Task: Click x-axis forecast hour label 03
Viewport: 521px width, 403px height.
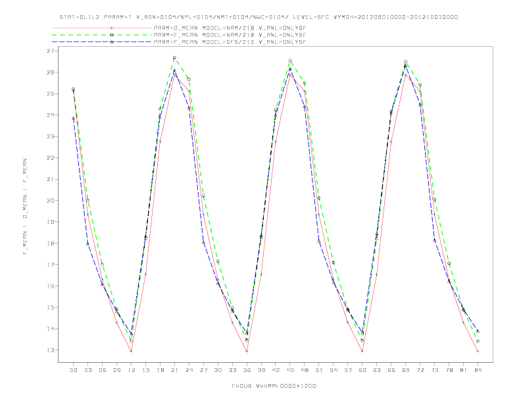Action: click(x=88, y=370)
